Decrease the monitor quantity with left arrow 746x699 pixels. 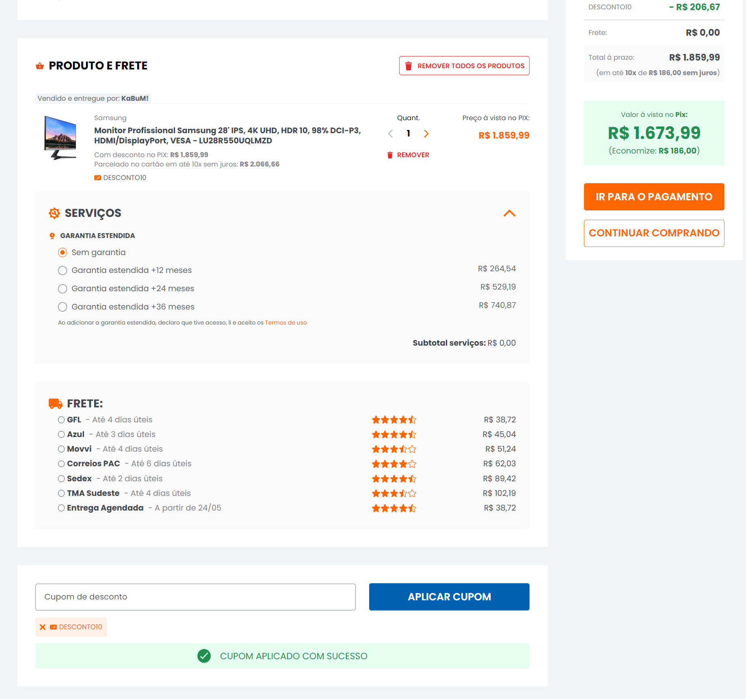(391, 134)
